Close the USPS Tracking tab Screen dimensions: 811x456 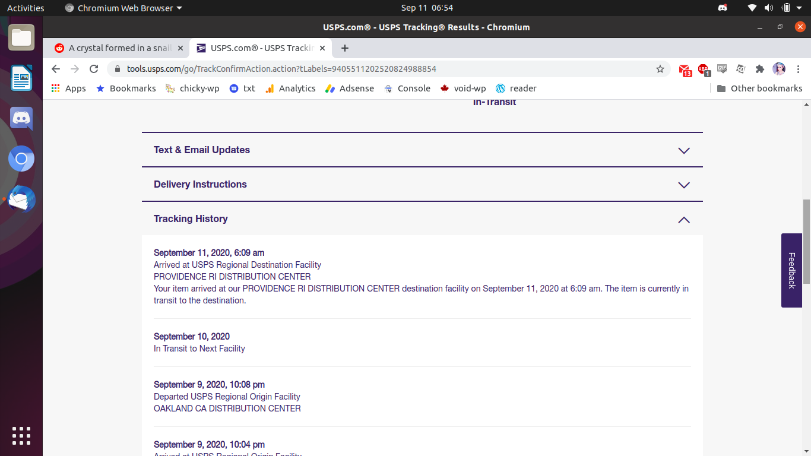click(322, 48)
